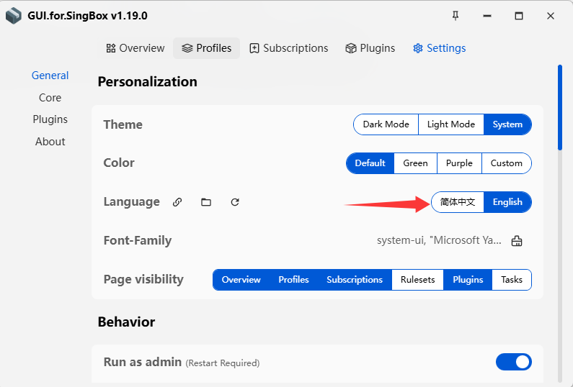Switch language to 简体中文
The width and height of the screenshot is (573, 387).
click(458, 202)
